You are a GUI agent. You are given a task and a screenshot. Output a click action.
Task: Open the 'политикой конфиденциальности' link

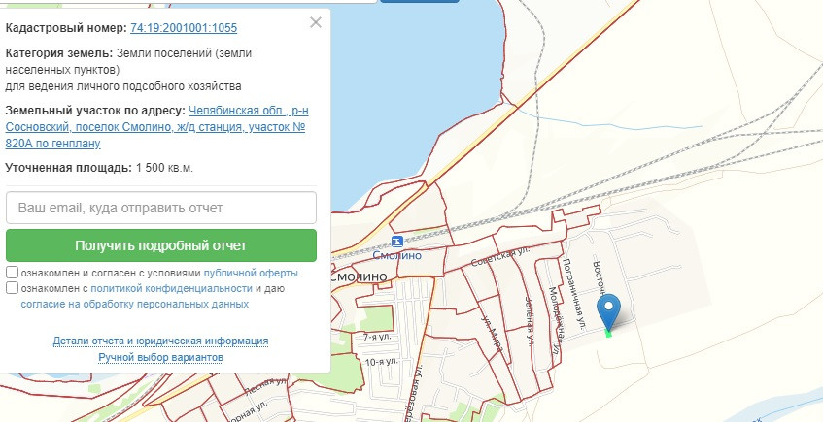(x=172, y=288)
